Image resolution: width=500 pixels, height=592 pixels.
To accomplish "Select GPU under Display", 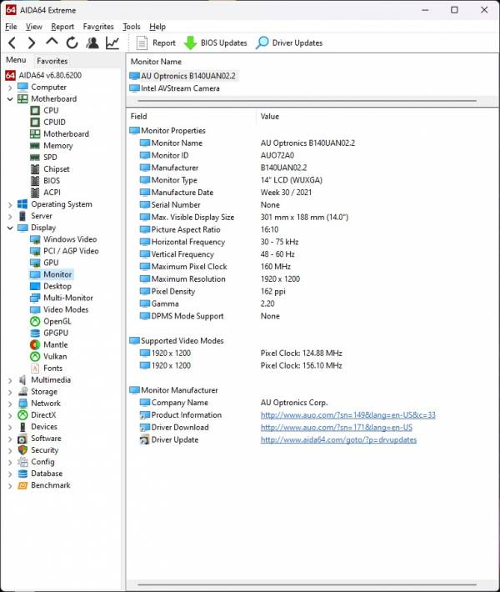I will coord(51,263).
